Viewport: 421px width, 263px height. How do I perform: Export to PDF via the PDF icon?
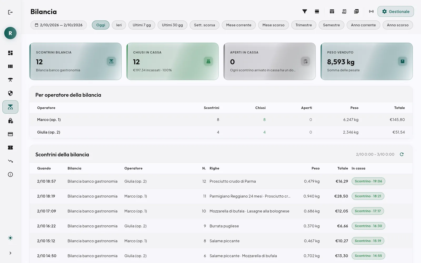pos(357,11)
